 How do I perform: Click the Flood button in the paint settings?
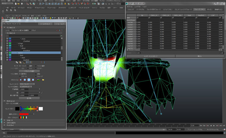(29, 98)
